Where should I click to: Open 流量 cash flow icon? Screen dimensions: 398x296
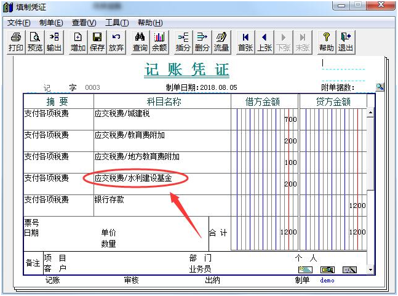click(x=221, y=42)
